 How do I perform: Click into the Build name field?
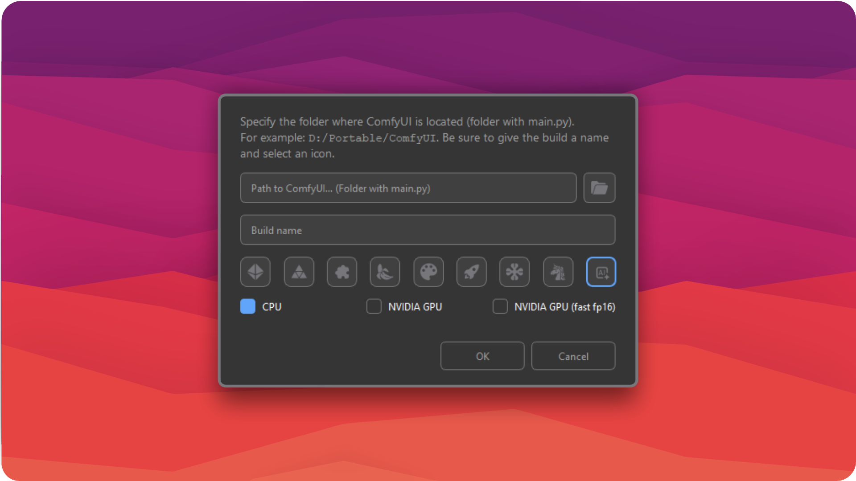[x=428, y=230]
